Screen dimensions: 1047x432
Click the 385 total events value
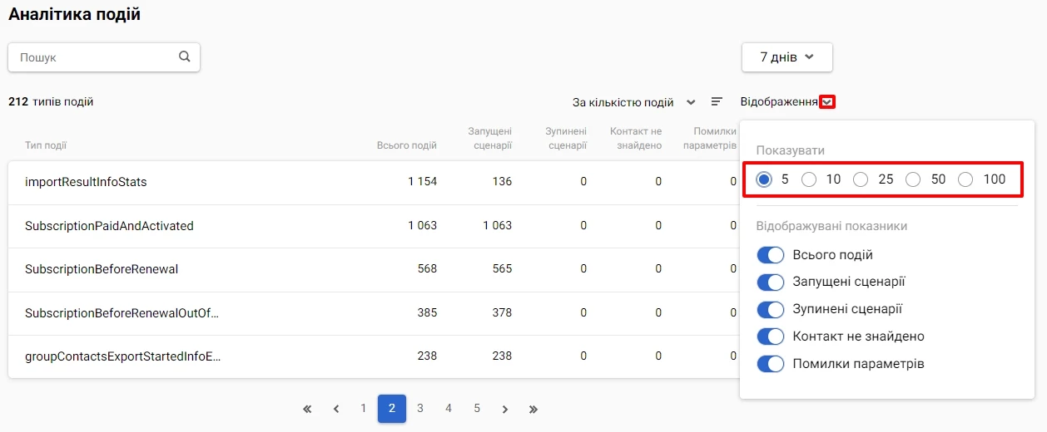pos(427,313)
